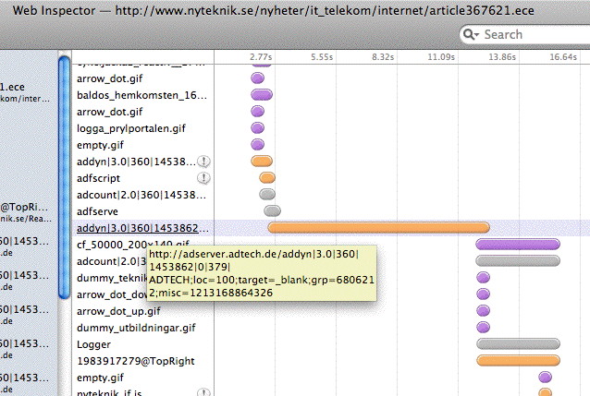
Task: Select the Logger resource row
Action: 94,344
